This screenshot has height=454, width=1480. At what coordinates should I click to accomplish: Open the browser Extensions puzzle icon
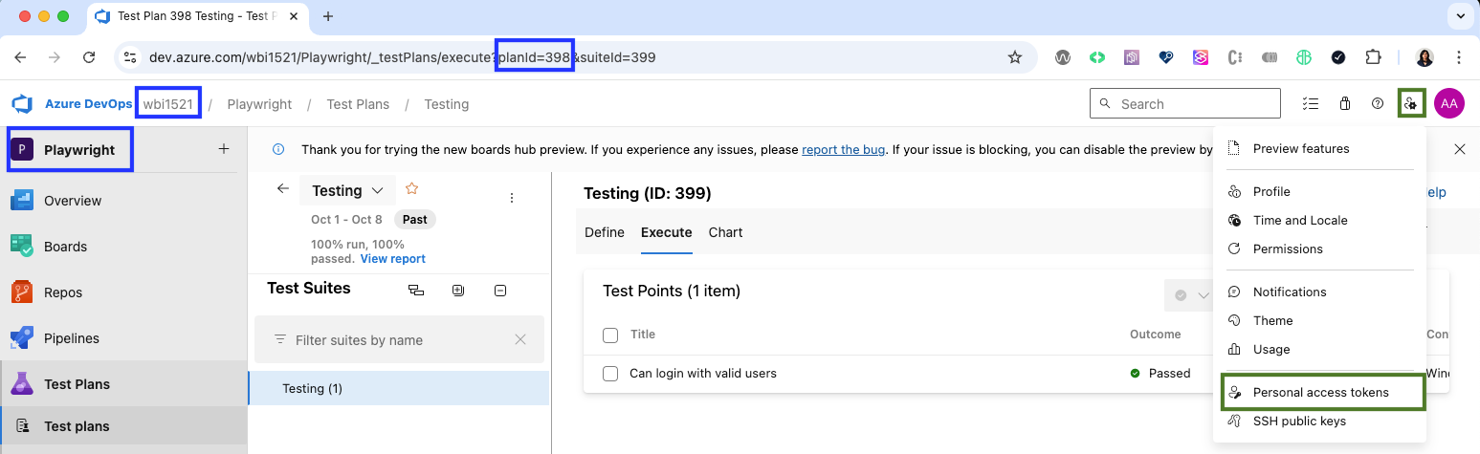click(x=1374, y=57)
